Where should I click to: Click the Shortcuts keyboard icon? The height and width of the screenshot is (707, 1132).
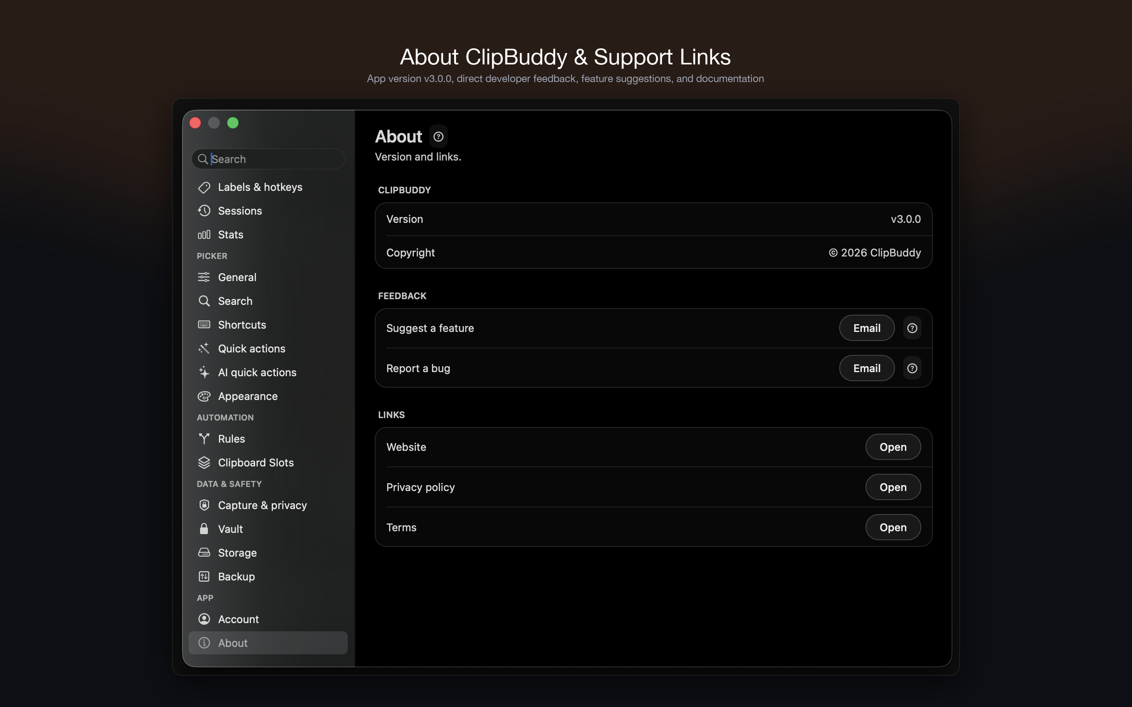pos(204,324)
